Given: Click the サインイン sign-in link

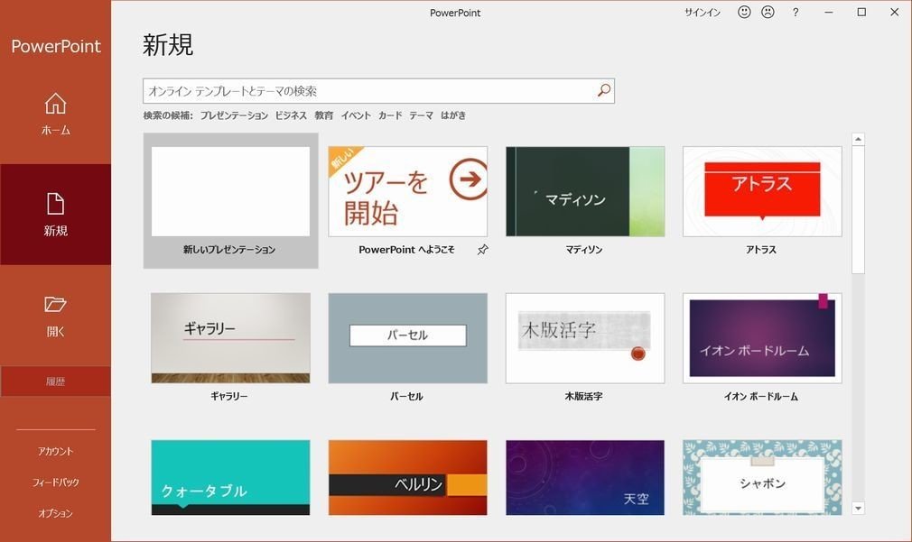Looking at the screenshot, I should click(x=702, y=13).
